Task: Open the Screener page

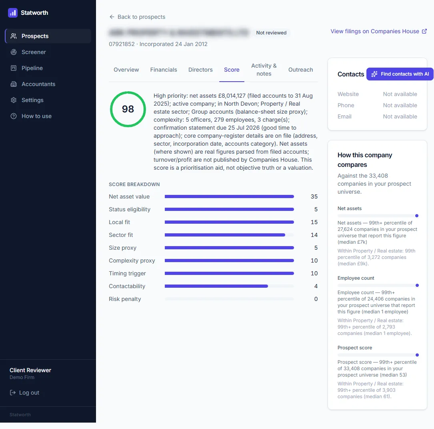Action: pos(48,52)
